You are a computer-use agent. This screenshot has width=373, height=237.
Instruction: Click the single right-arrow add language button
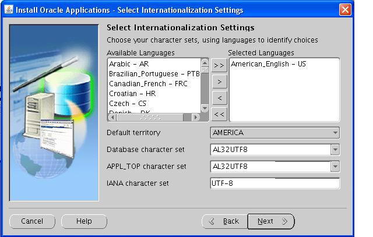click(x=219, y=82)
